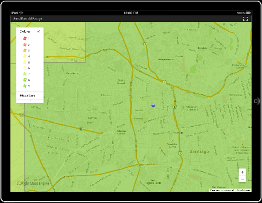
Task: Select the yellow legend swatch labeled 5
Action: click(x=25, y=62)
